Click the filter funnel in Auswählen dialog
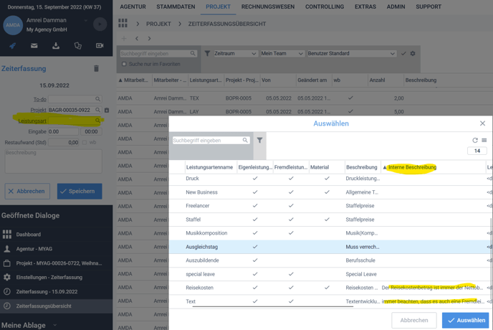The image size is (493, 330). click(259, 141)
